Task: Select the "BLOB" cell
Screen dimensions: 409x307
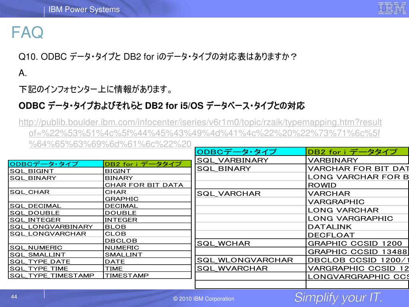Action: pos(147,227)
